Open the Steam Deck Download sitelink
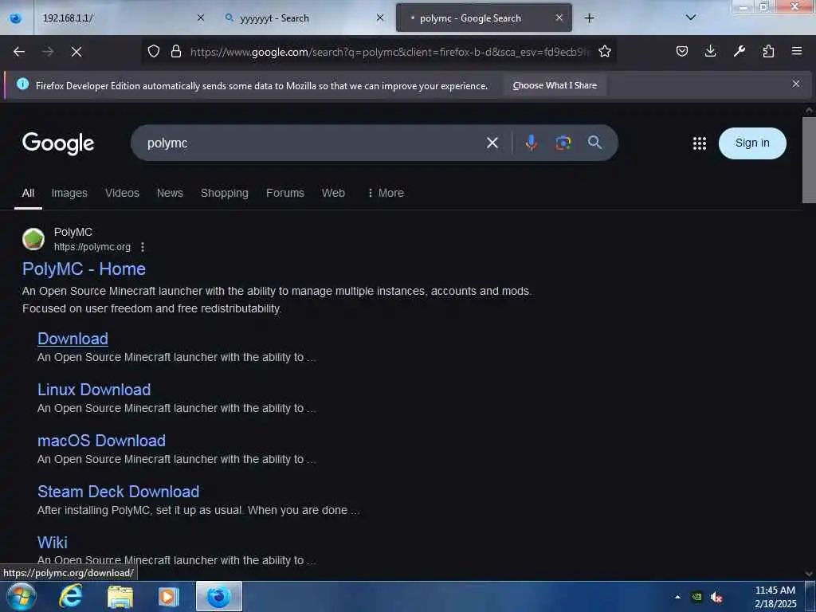 (x=118, y=492)
